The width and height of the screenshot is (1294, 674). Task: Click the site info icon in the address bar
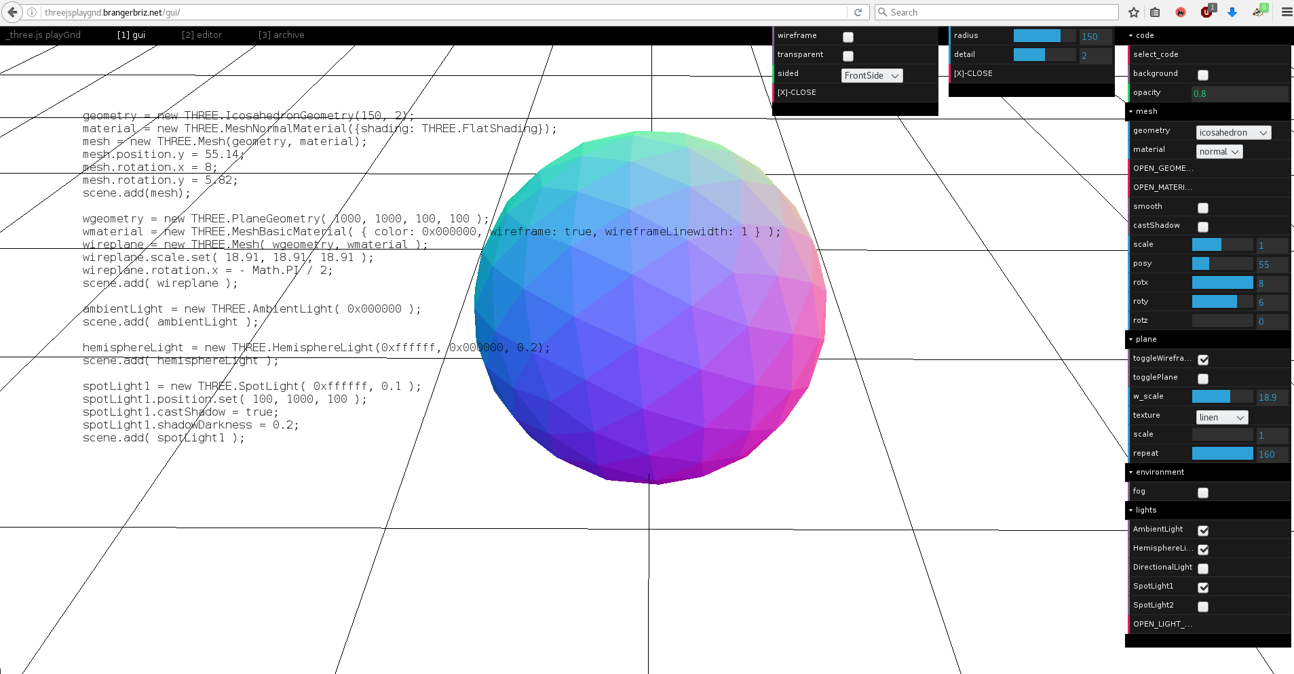(x=32, y=12)
